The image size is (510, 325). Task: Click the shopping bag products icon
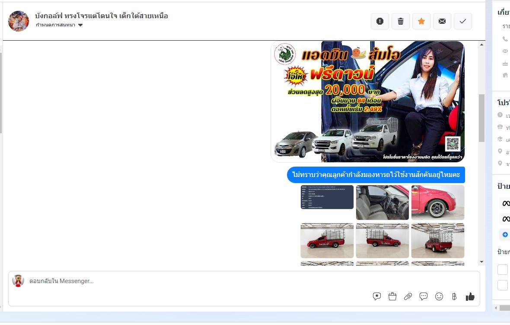click(x=392, y=296)
